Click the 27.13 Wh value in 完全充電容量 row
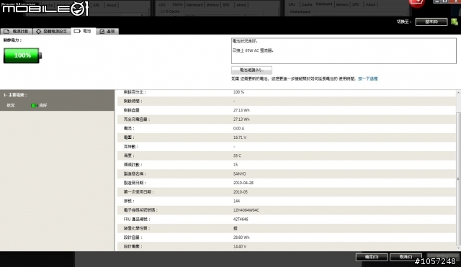 click(241, 119)
